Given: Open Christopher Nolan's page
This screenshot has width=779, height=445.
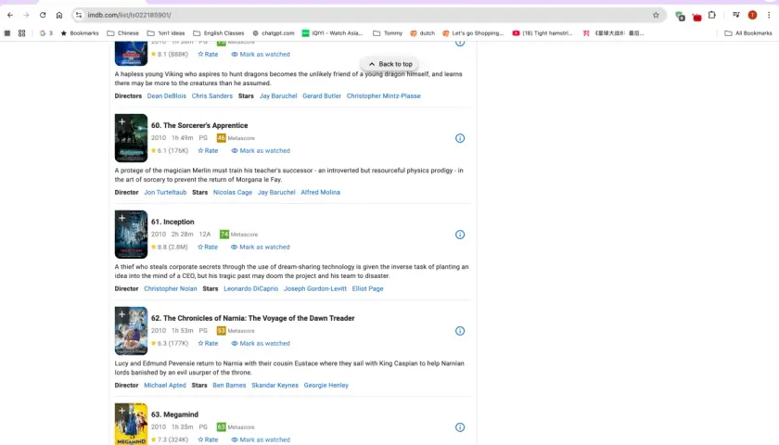Looking at the screenshot, I should 171,288.
